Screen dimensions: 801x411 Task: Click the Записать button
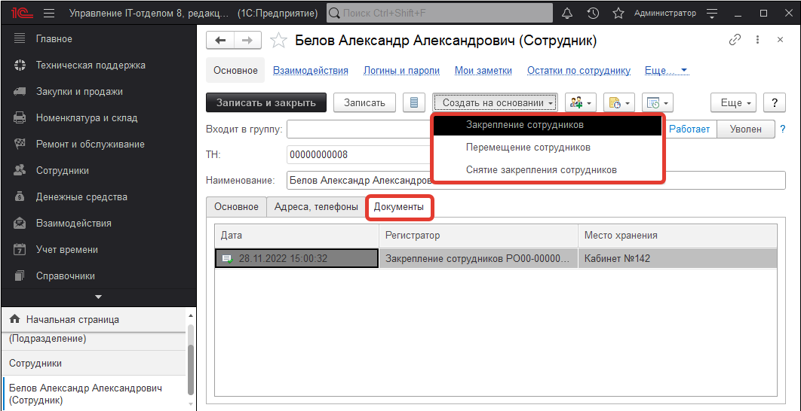(364, 102)
